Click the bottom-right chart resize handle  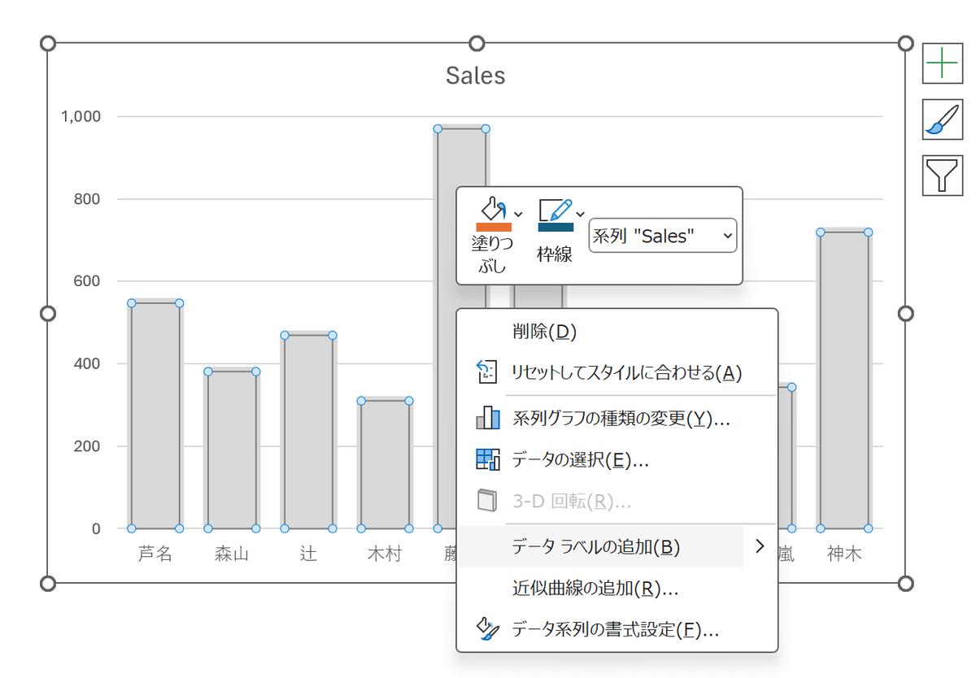click(x=906, y=583)
